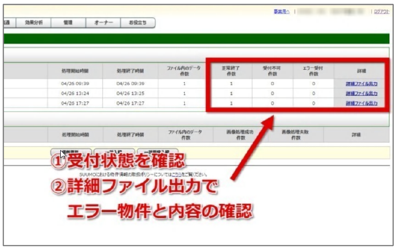Click 正常終了件数 value in 09:39 row

point(231,83)
